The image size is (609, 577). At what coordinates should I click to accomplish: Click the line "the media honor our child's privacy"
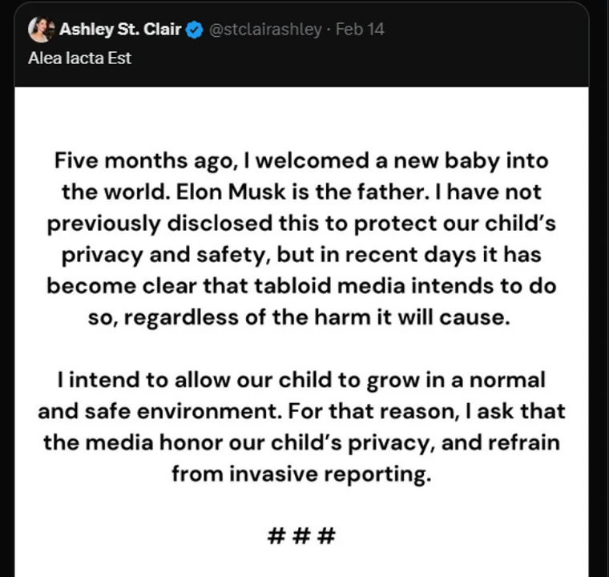point(301,442)
